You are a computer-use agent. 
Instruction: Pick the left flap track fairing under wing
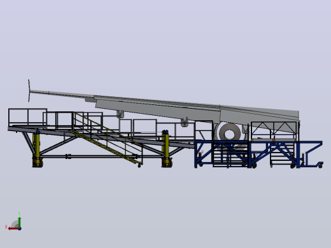(x=120, y=114)
